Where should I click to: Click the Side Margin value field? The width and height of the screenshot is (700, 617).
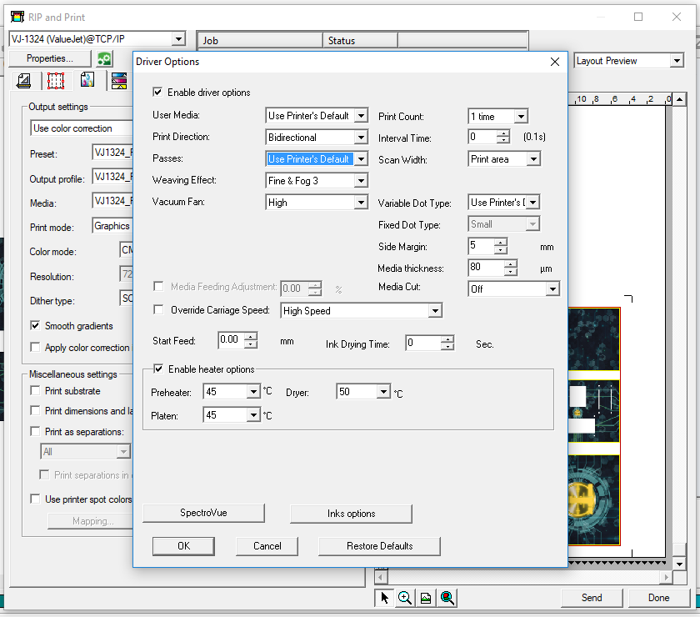point(482,246)
